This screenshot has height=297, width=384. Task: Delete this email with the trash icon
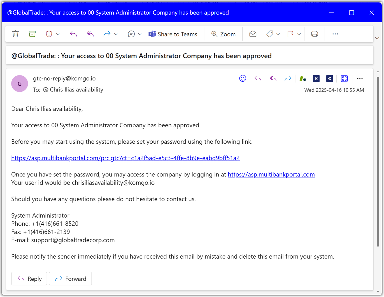(15, 34)
